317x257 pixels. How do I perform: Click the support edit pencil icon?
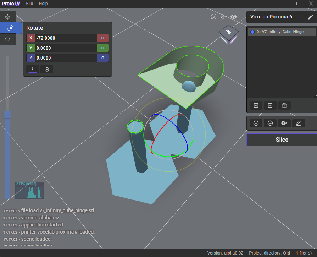(299, 123)
